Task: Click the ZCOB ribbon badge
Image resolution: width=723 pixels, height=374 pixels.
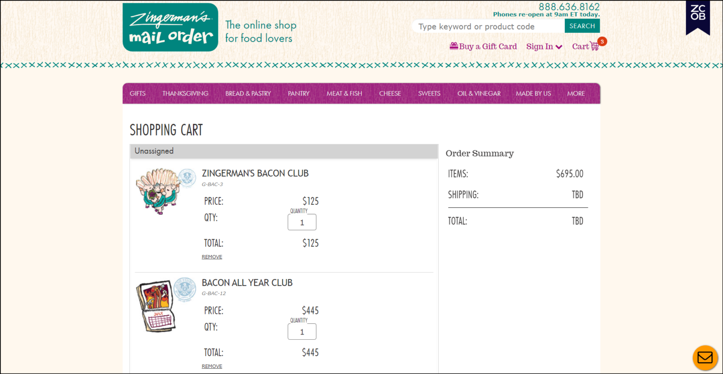Action: (698, 16)
